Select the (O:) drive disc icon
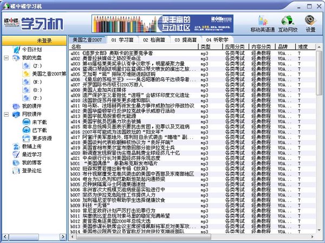This screenshot has width=325, height=243. 26,90
